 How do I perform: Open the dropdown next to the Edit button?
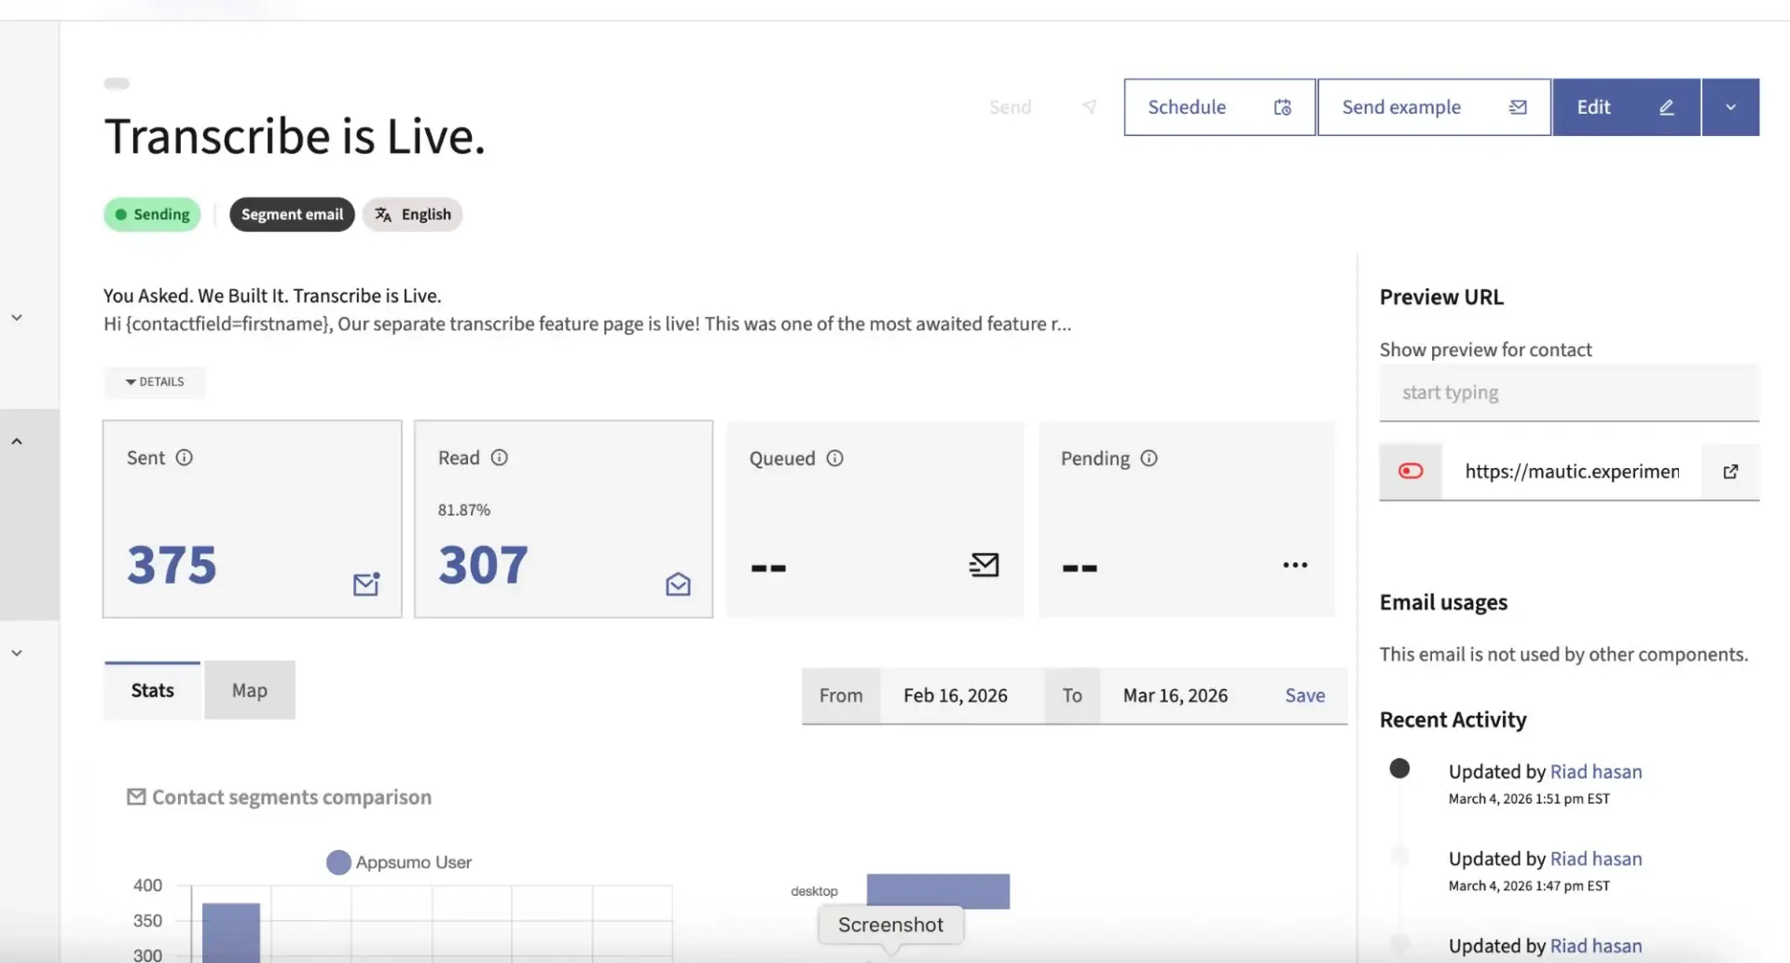pyautogui.click(x=1730, y=106)
